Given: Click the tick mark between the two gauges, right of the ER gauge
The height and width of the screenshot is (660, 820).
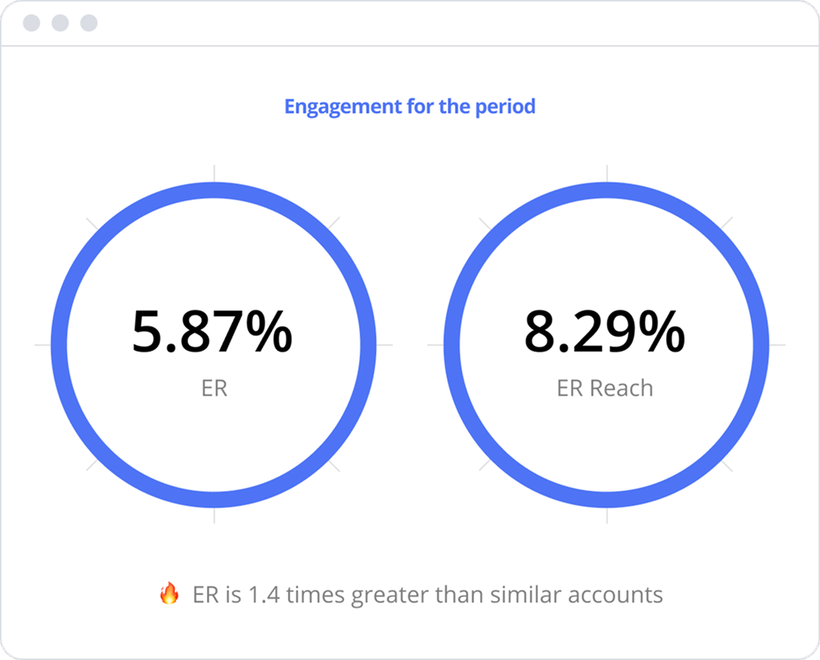Looking at the screenshot, I should click(x=386, y=345).
